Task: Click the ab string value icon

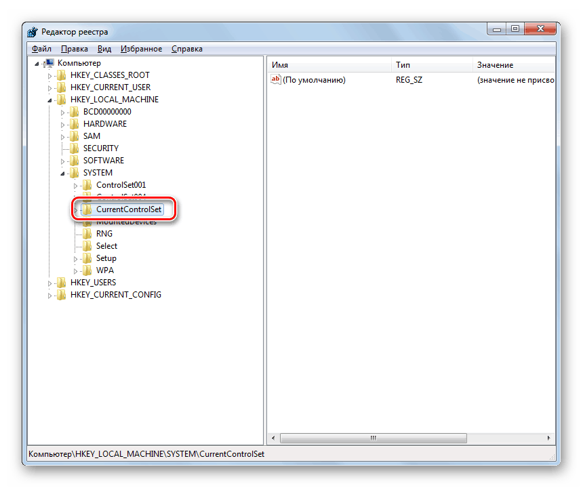Action: pyautogui.click(x=275, y=79)
